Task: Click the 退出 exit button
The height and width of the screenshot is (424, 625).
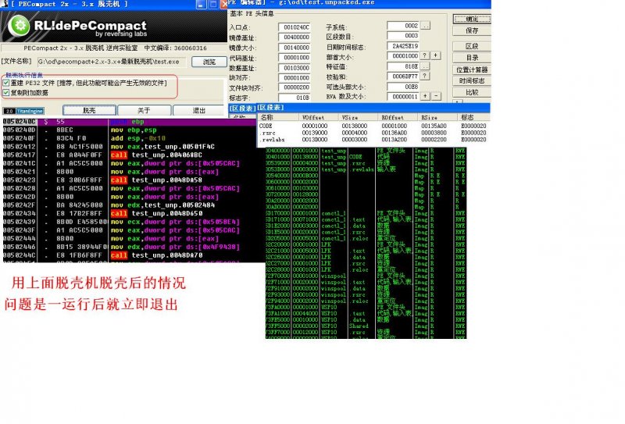Action: (x=198, y=110)
